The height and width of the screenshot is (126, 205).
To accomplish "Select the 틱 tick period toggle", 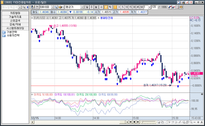I will (x=110, y=7).
